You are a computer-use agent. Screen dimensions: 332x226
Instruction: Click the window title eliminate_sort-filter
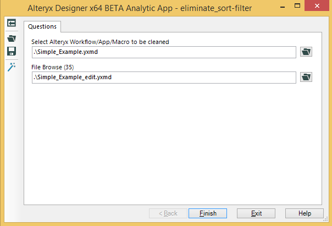(216, 8)
